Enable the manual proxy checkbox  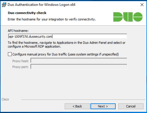click(x=10, y=54)
